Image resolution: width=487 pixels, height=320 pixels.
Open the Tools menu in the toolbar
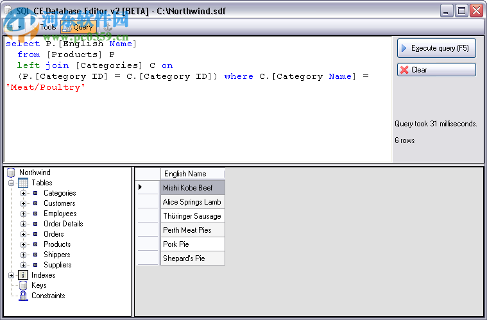48,28
